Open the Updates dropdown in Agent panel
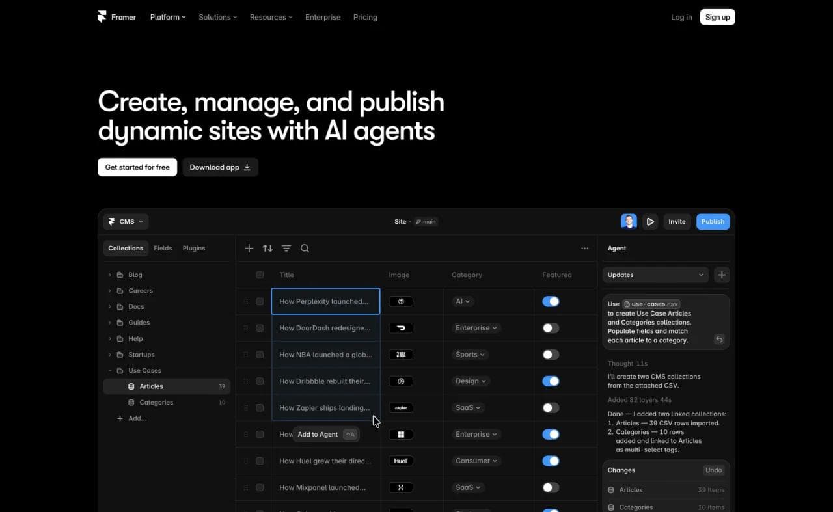The width and height of the screenshot is (833, 512). [655, 275]
